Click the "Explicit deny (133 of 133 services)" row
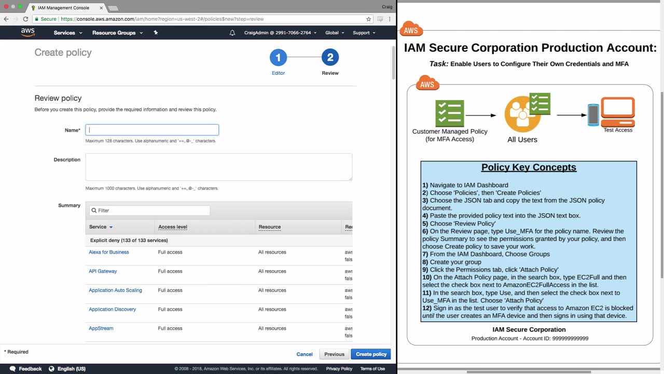The height and width of the screenshot is (374, 664). point(219,241)
